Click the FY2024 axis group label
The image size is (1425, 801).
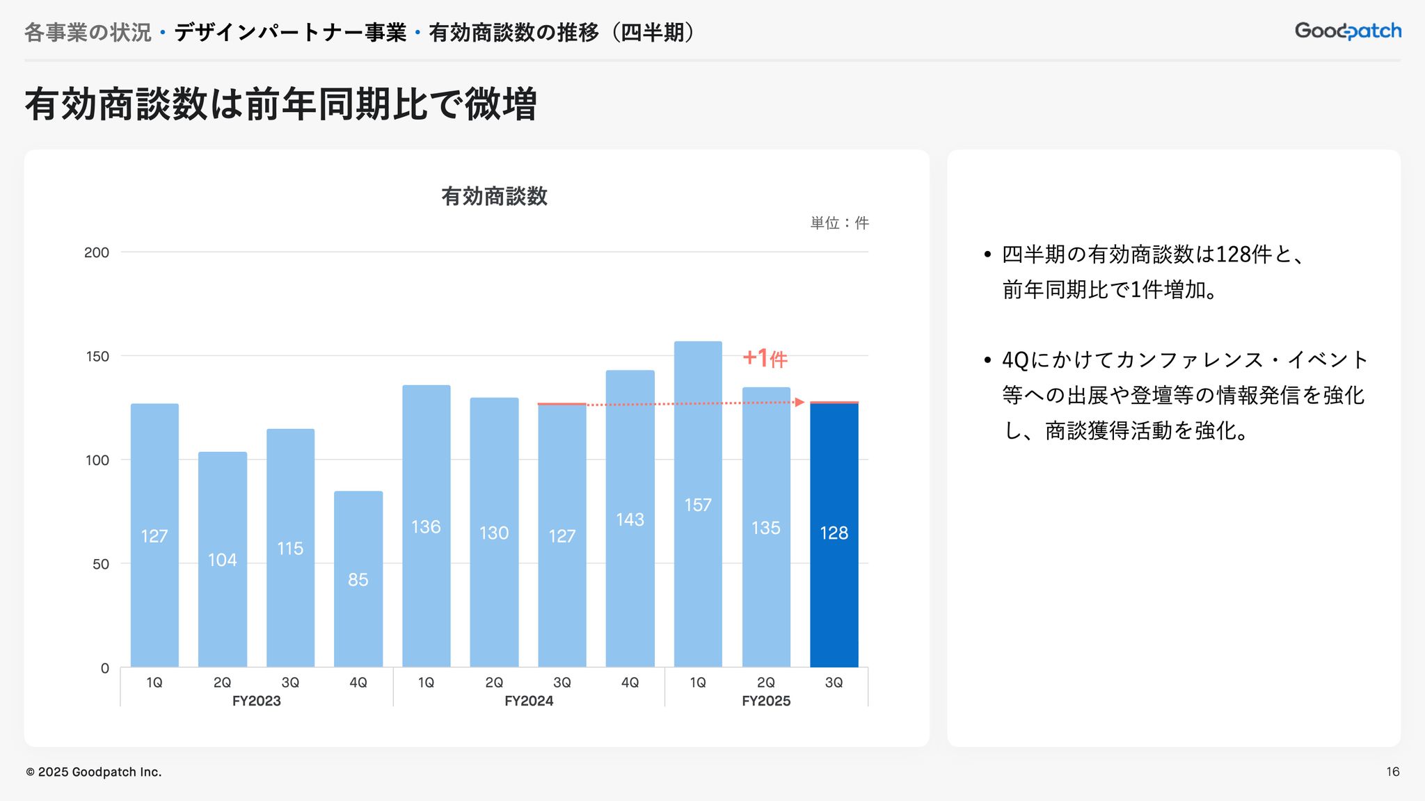[x=529, y=701]
